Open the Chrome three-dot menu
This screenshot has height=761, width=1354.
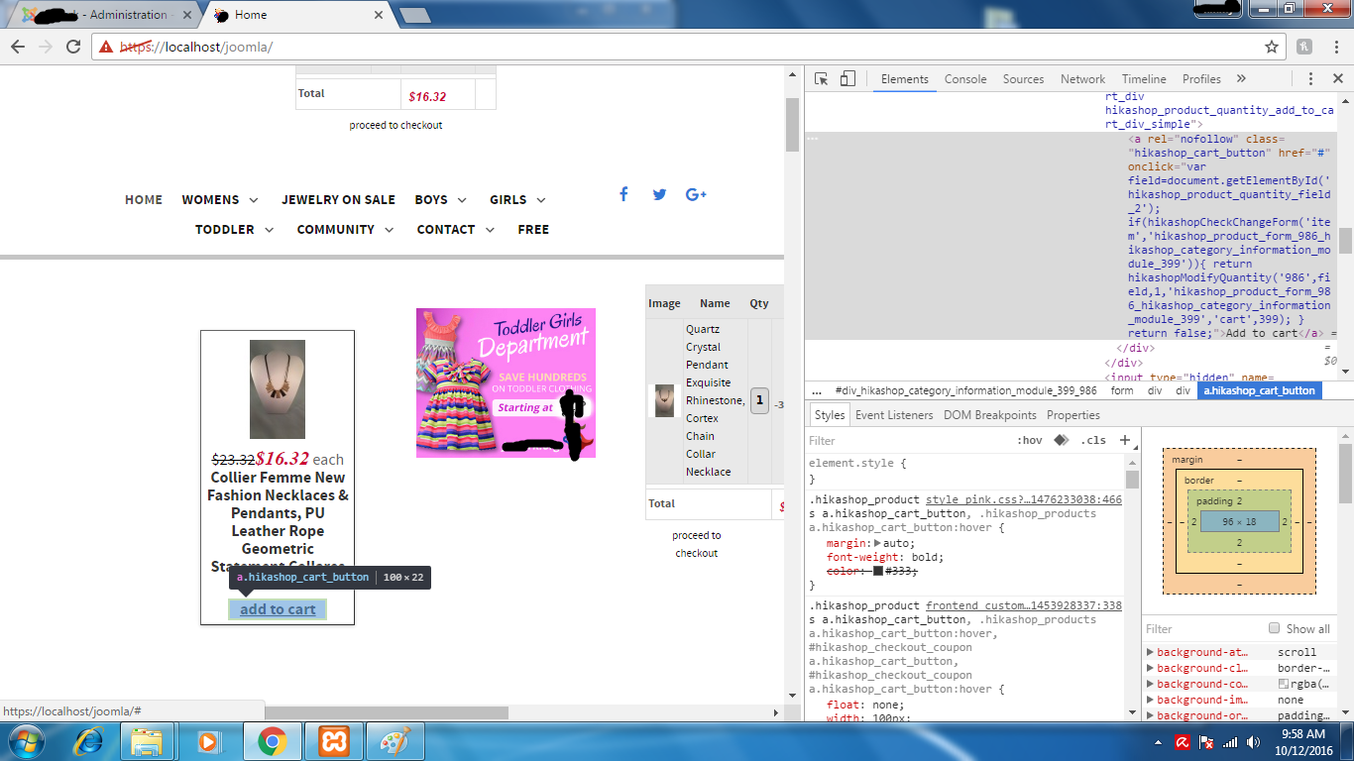(1334, 47)
